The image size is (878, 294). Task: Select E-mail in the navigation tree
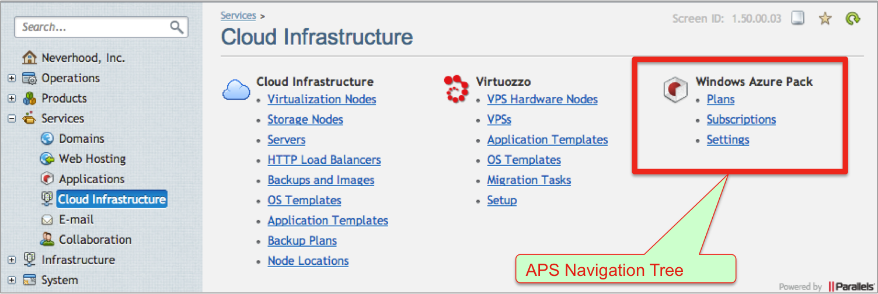coord(76,220)
